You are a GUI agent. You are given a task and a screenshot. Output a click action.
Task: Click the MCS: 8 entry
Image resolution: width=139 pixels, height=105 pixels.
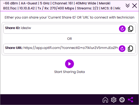tap(107, 8)
